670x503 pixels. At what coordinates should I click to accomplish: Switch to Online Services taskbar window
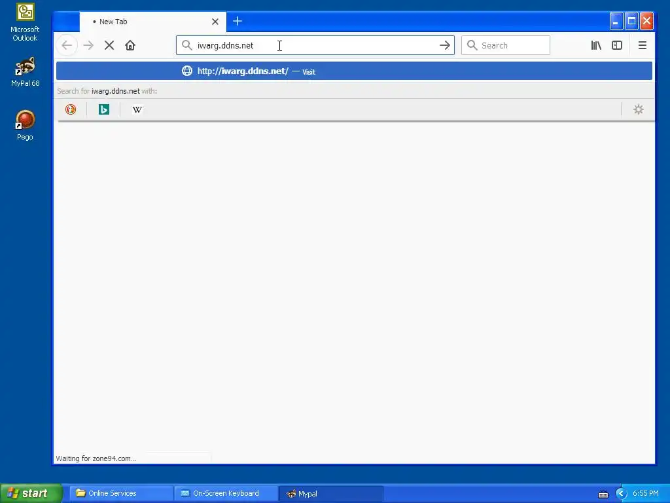coord(121,493)
